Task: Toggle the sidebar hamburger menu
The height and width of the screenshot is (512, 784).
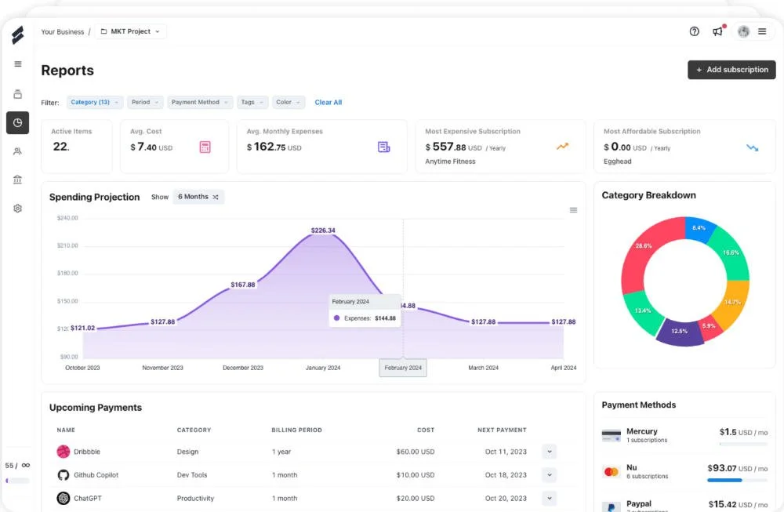Action: coord(18,64)
